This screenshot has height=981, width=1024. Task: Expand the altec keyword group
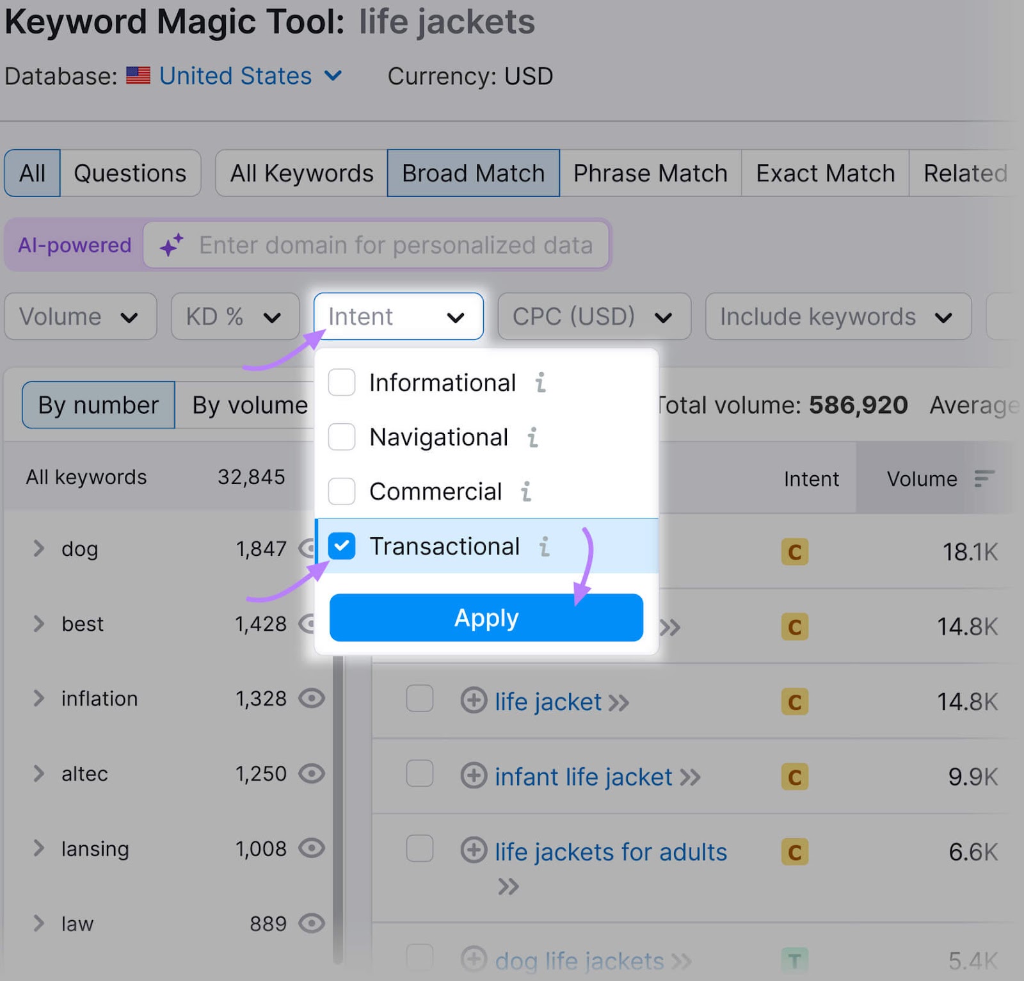39,774
